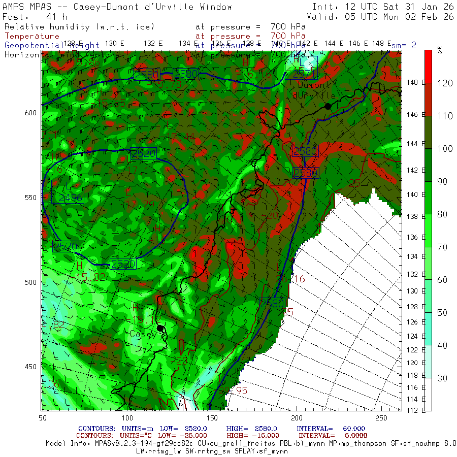Click the y-axis tick label 550
This screenshot has height=457, width=457.
30,198
